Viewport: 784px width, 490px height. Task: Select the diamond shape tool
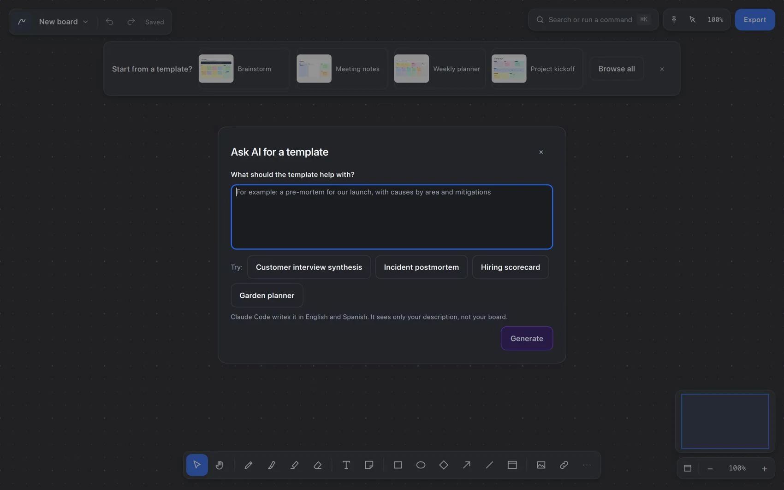(444, 465)
